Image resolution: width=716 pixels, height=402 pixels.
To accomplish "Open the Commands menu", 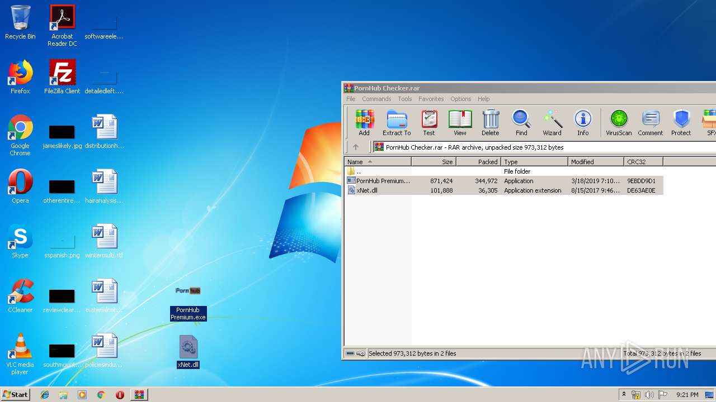I will (x=376, y=99).
